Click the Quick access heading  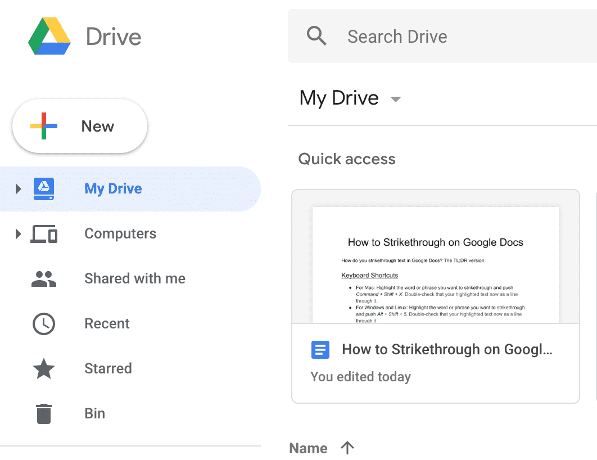click(x=347, y=159)
